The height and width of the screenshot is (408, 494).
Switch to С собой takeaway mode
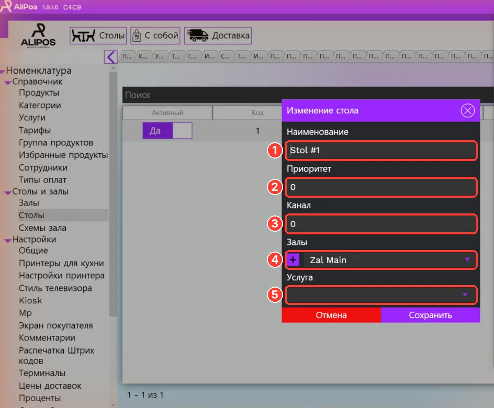pyautogui.click(x=155, y=36)
